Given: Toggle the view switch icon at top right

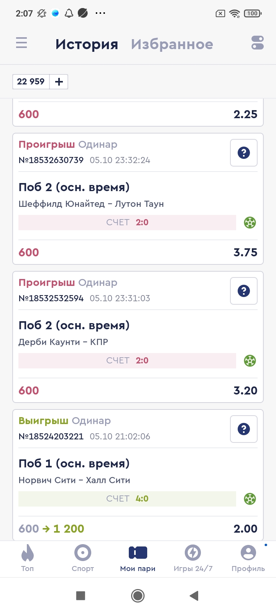Looking at the screenshot, I should point(257,43).
